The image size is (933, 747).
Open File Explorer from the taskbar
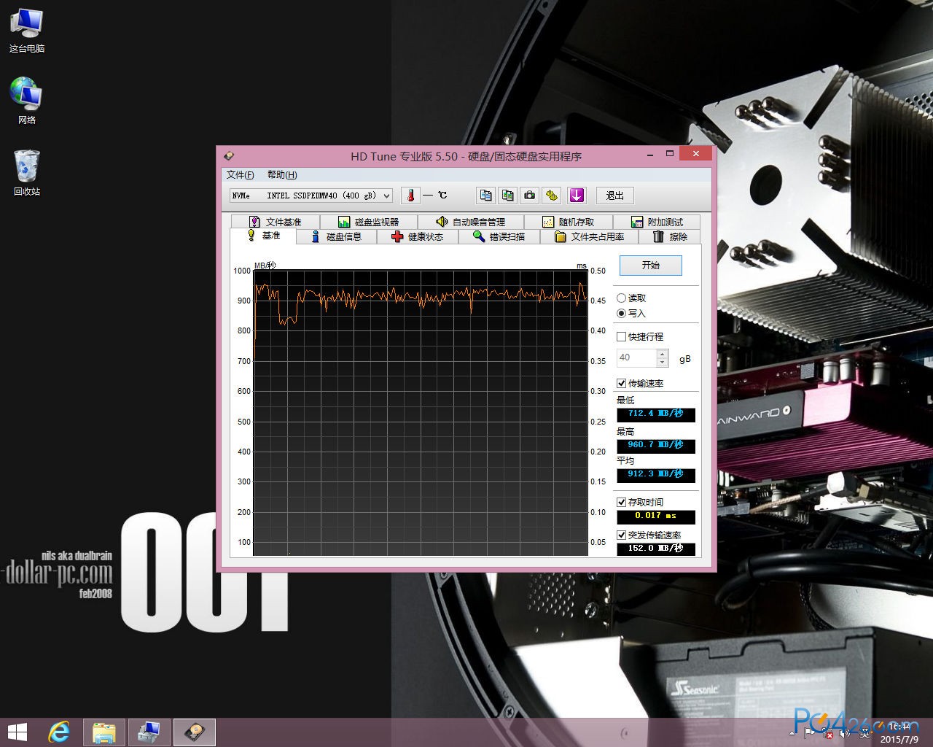(104, 732)
